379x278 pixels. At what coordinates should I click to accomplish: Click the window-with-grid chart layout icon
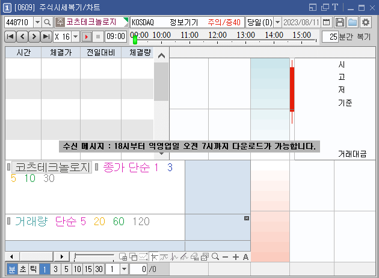123,257
